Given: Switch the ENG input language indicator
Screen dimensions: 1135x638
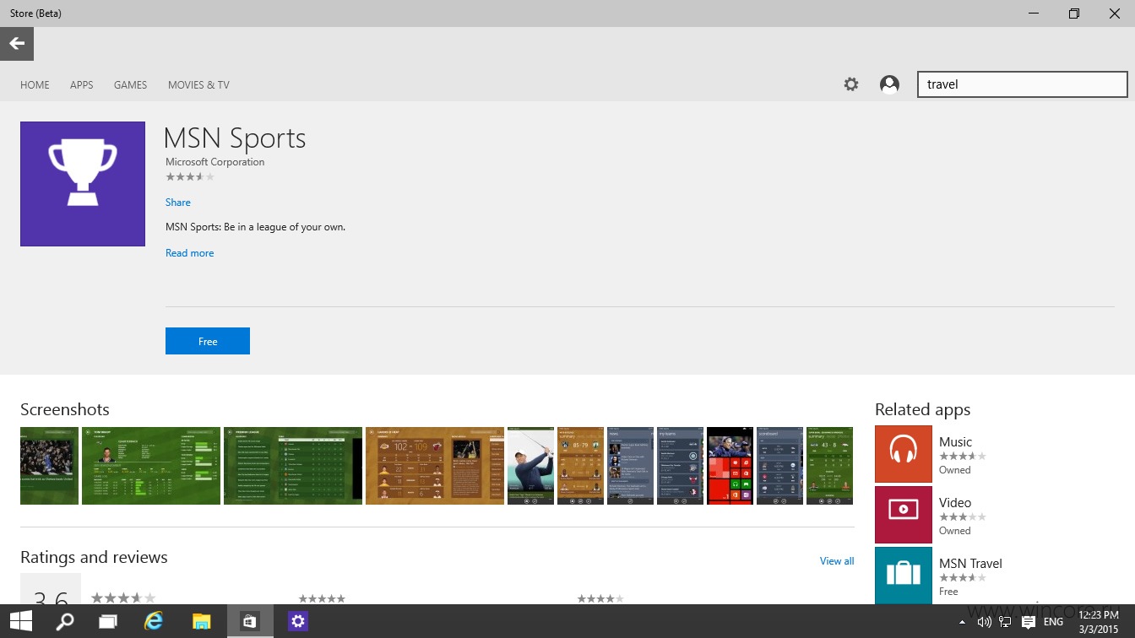Looking at the screenshot, I should (1053, 623).
